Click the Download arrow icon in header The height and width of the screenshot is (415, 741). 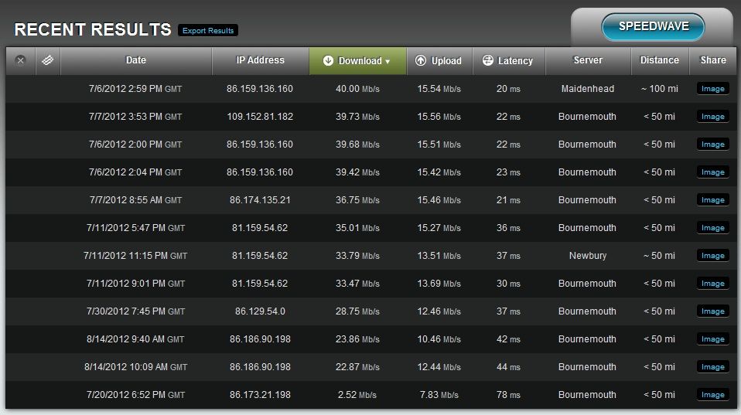[x=328, y=61]
